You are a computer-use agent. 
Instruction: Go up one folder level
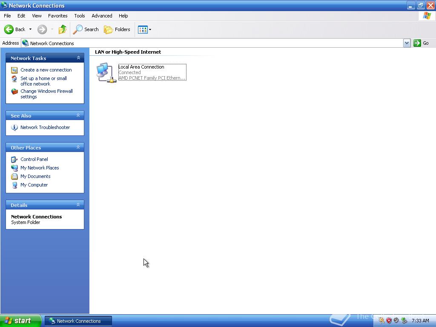click(63, 29)
